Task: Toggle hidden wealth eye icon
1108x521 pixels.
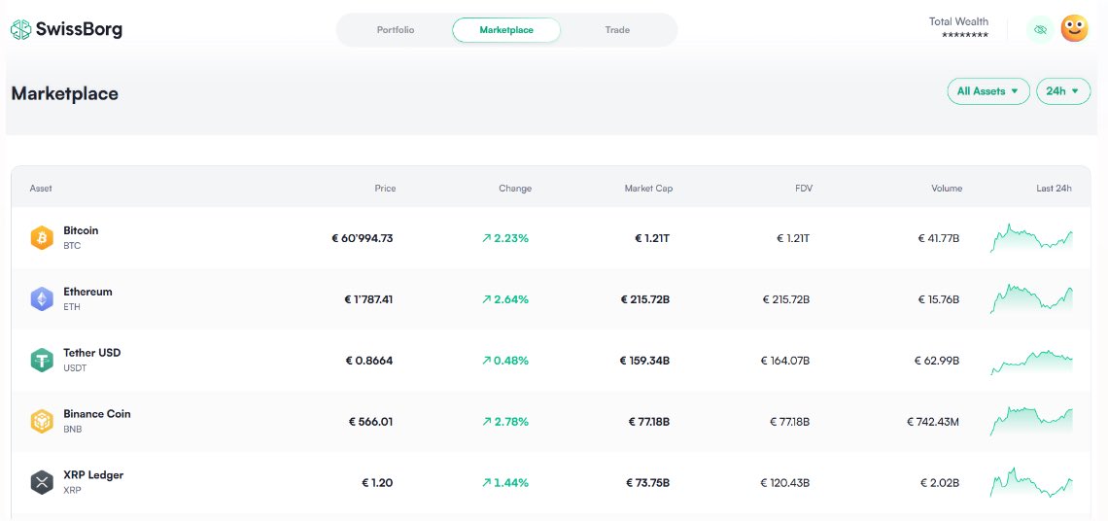Action: pos(1039,30)
